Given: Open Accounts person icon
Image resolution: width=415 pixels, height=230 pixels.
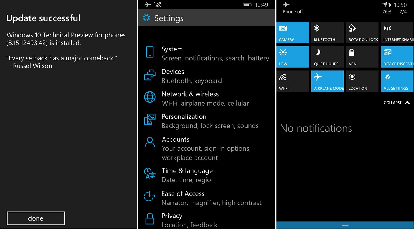Looking at the screenshot, I should (150, 142).
